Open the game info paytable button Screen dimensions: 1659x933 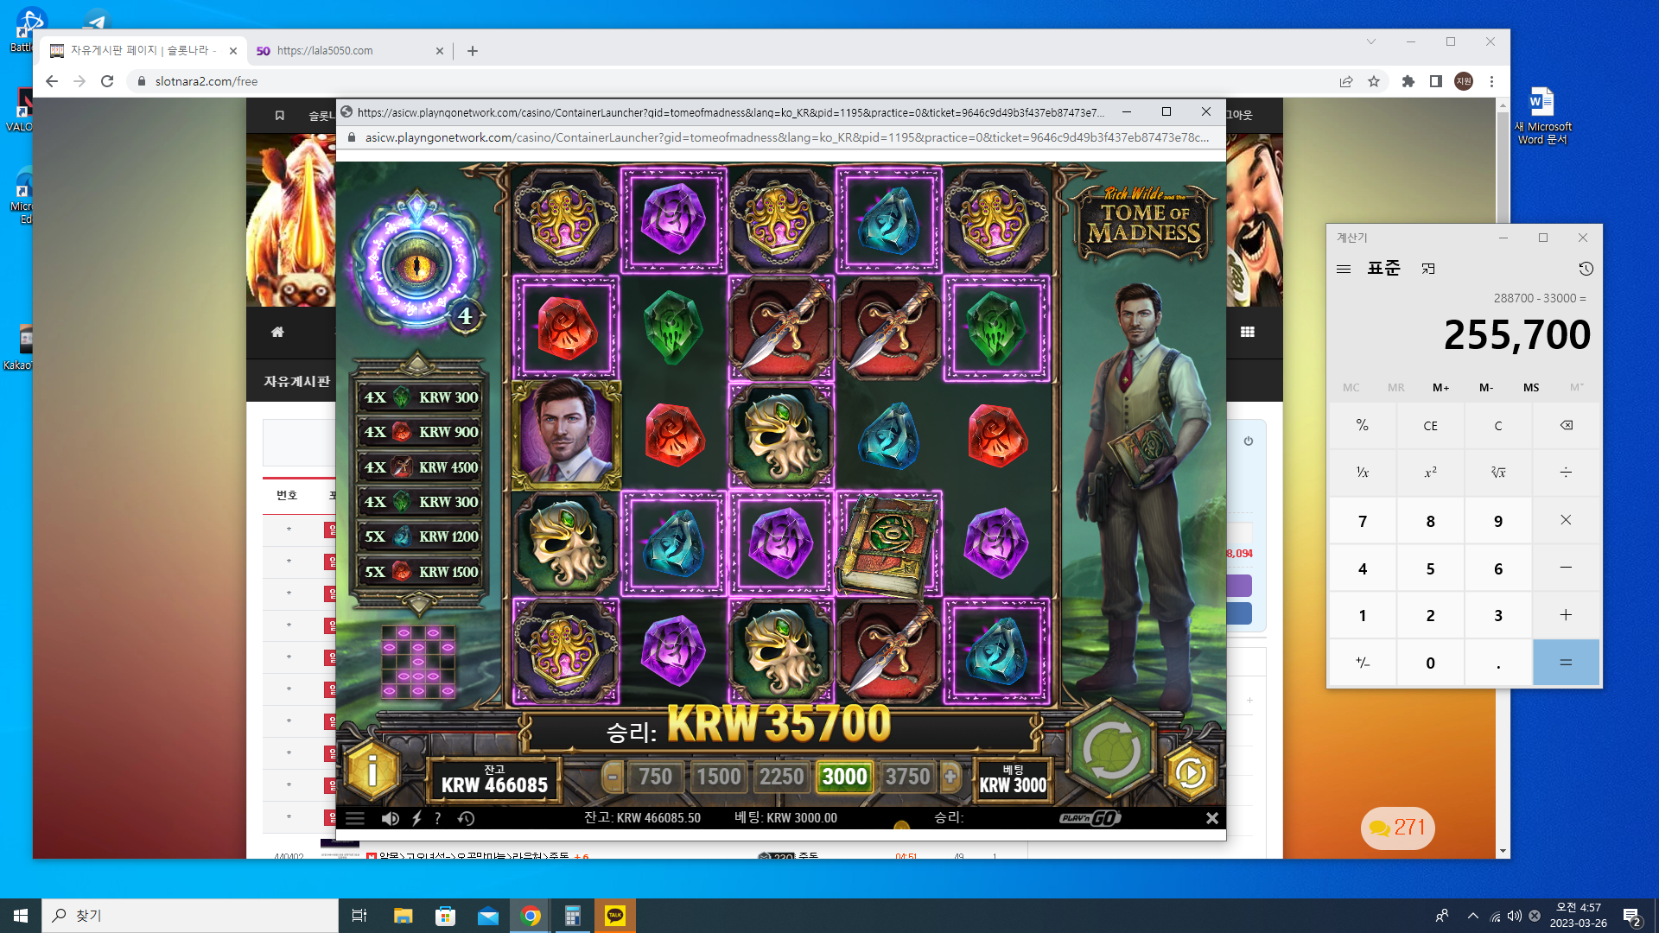(x=372, y=771)
